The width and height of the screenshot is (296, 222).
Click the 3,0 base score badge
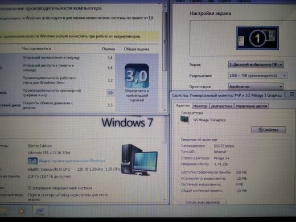point(137,76)
